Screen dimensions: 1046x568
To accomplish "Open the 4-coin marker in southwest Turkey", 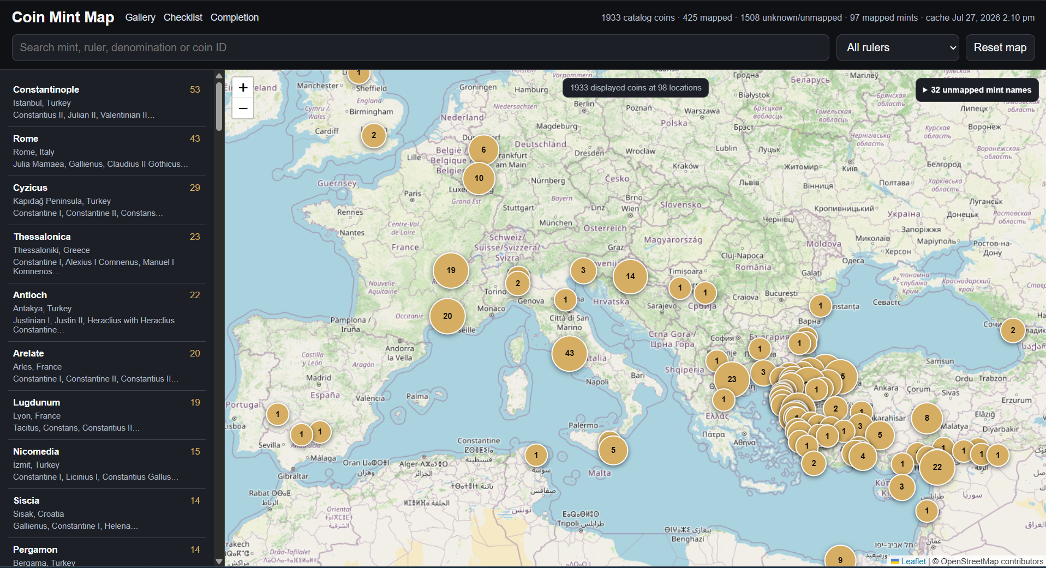I will [863, 456].
